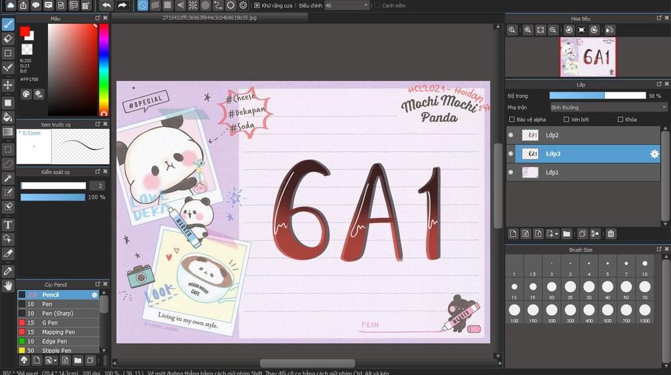Add a layer folder
Screen dimensions: 671x375
tap(567, 234)
